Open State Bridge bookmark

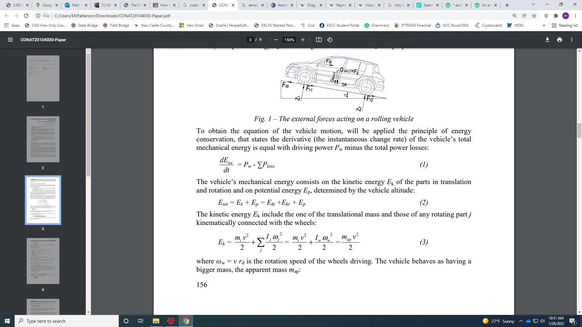point(85,25)
